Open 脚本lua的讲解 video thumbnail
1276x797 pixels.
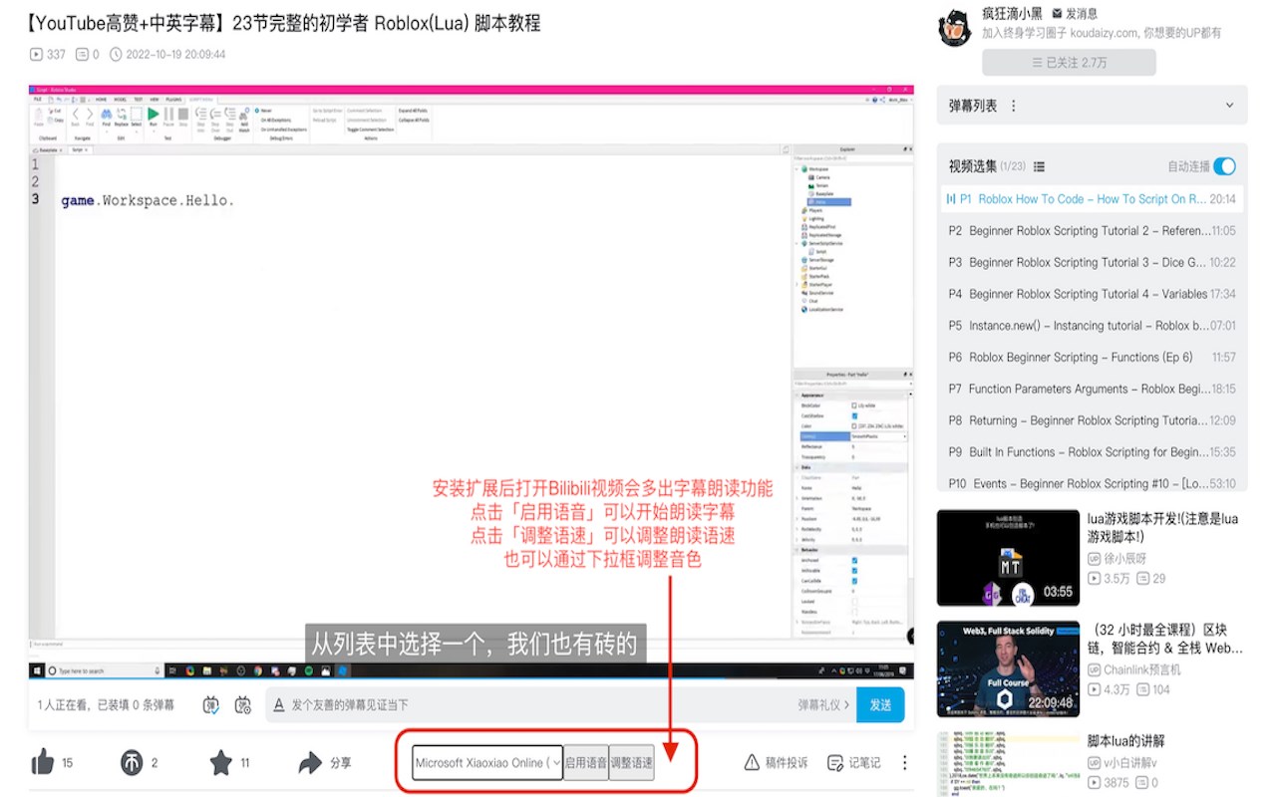(x=1008, y=765)
